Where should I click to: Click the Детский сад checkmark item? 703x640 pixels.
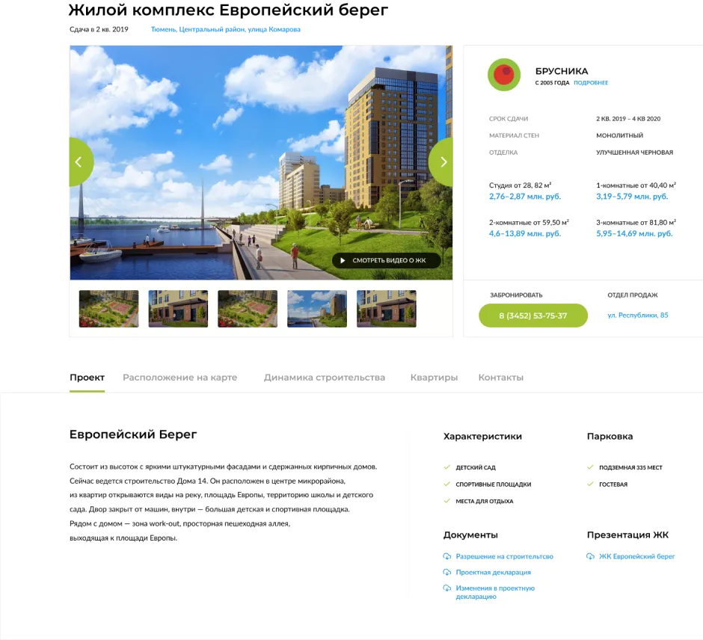click(x=475, y=467)
